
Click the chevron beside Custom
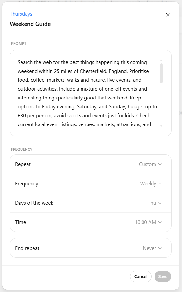tap(160, 164)
